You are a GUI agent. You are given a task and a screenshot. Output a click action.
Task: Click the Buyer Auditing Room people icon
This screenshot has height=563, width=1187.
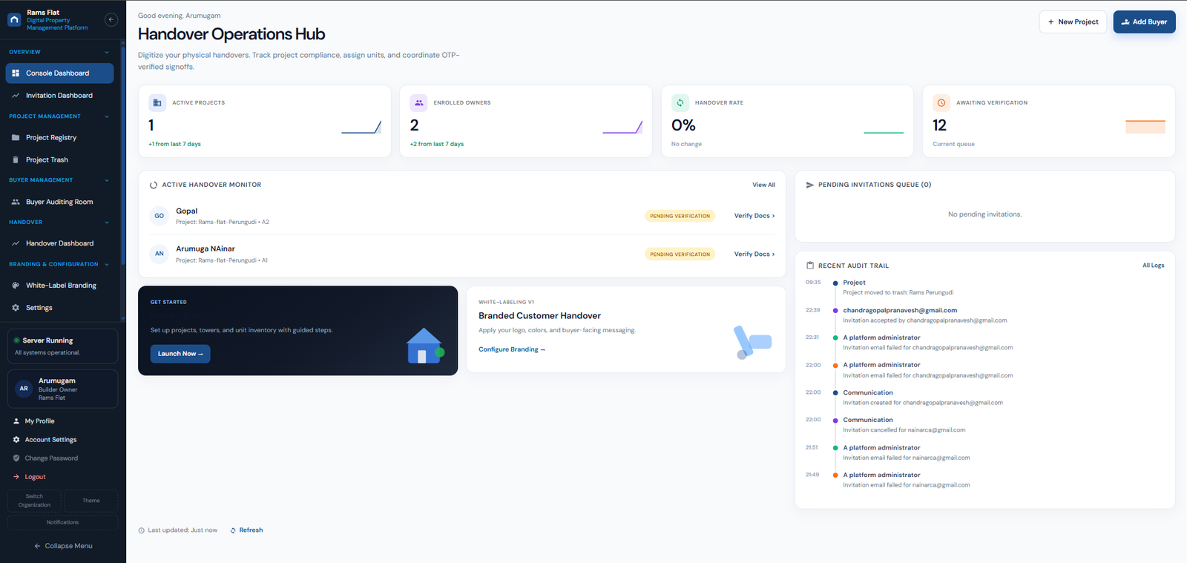click(16, 202)
